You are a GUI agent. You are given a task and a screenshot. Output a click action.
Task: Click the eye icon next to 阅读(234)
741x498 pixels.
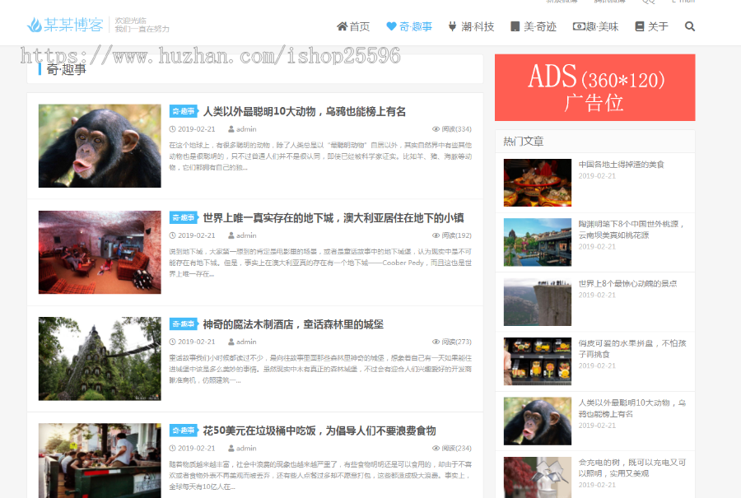[436, 448]
